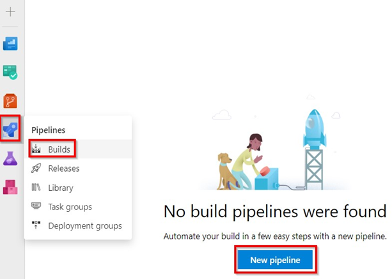The width and height of the screenshot is (392, 279).
Task: Click the icon beside Deployment groups
Action: tap(36, 225)
